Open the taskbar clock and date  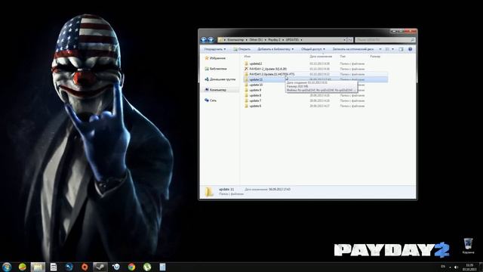469,267
